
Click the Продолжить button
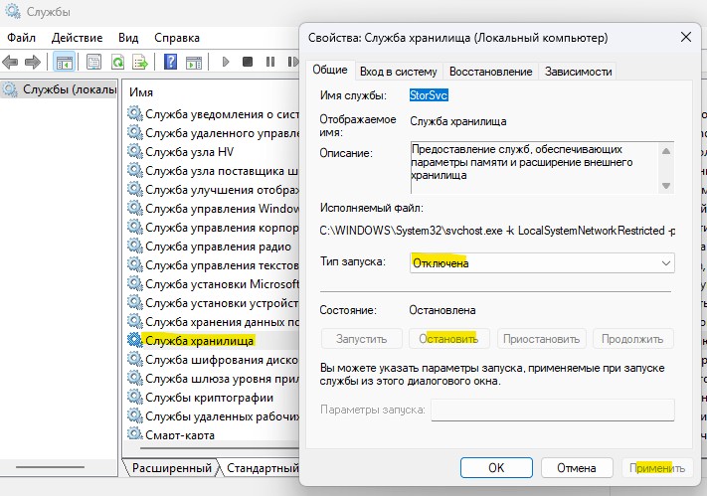point(633,339)
